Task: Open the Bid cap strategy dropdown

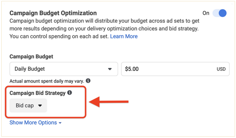Action: pos(28,106)
